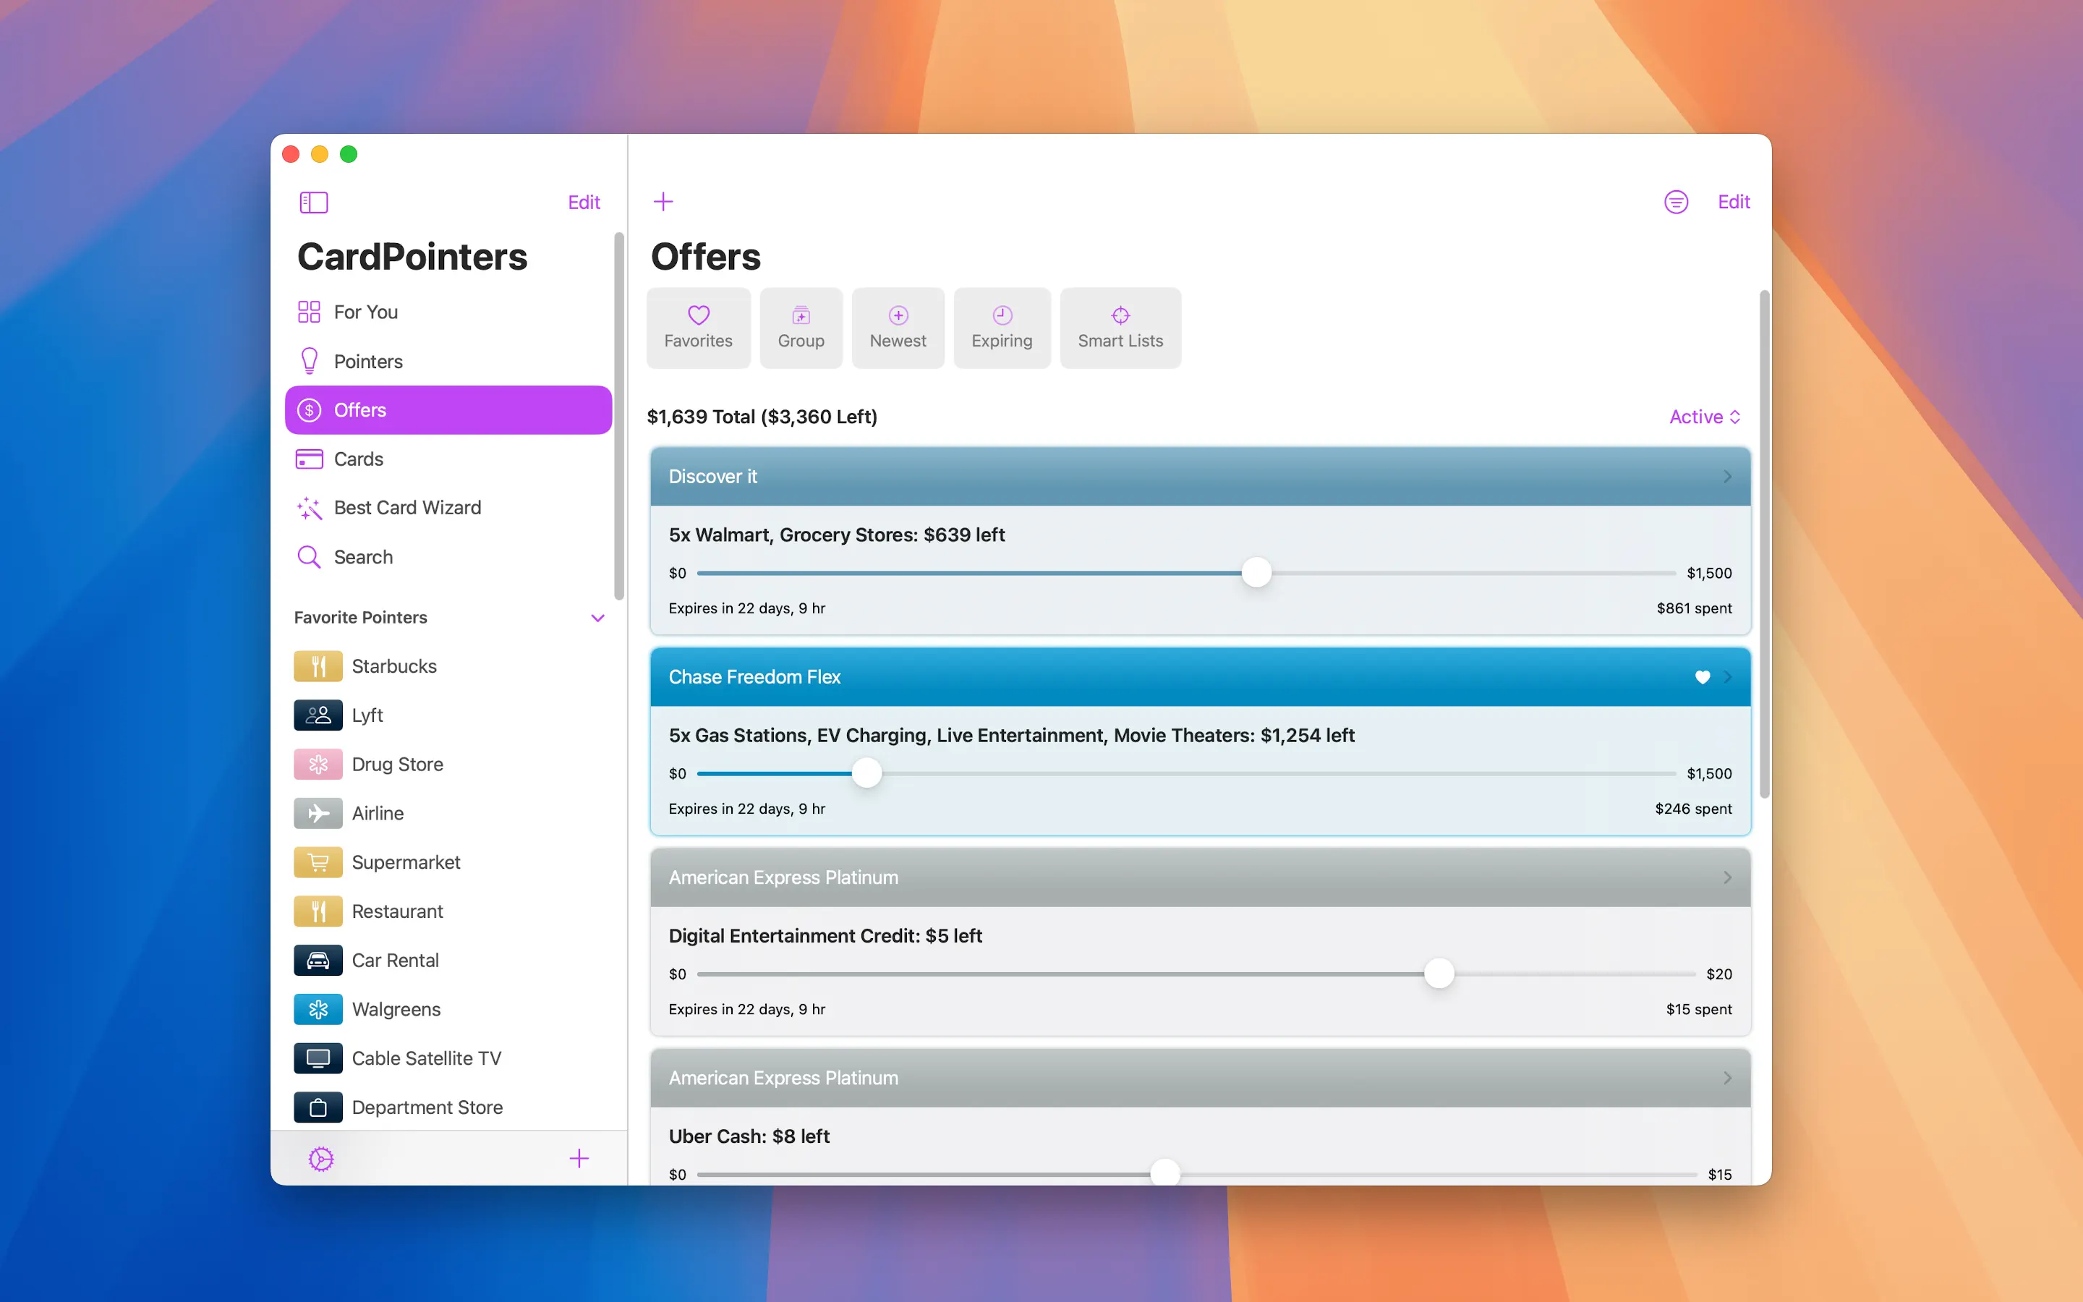Go to the Cards section

(358, 459)
